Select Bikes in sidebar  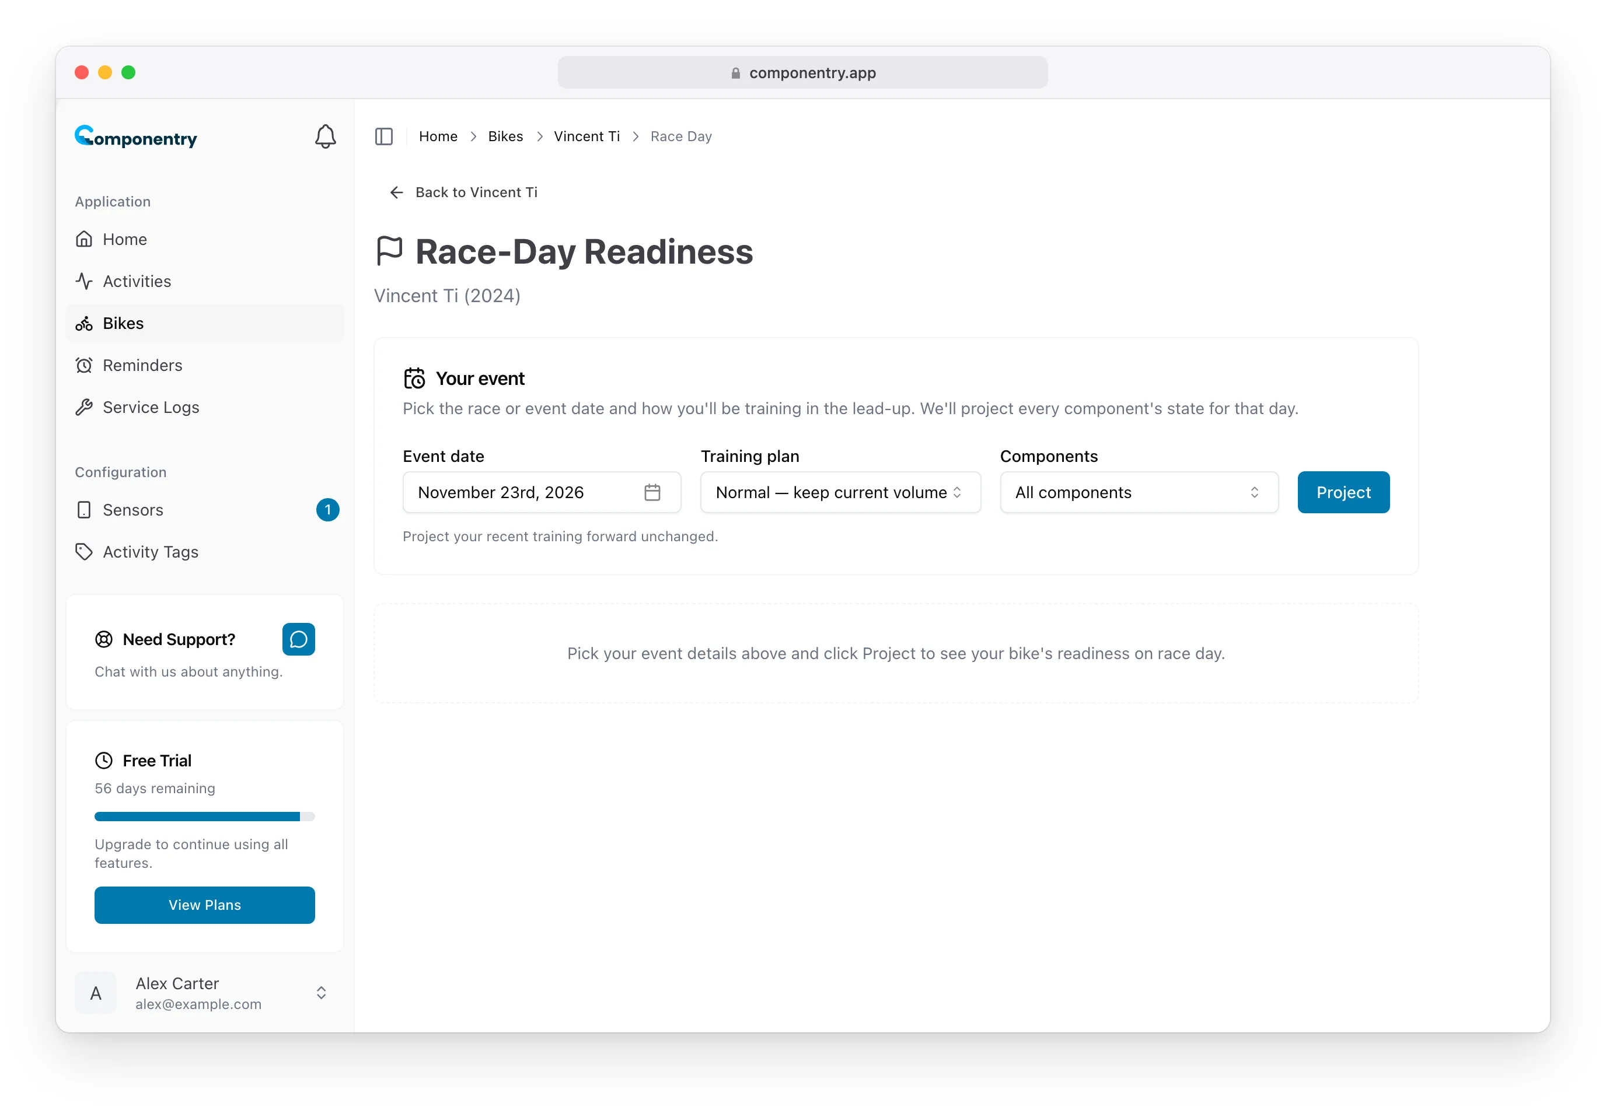[x=205, y=323]
